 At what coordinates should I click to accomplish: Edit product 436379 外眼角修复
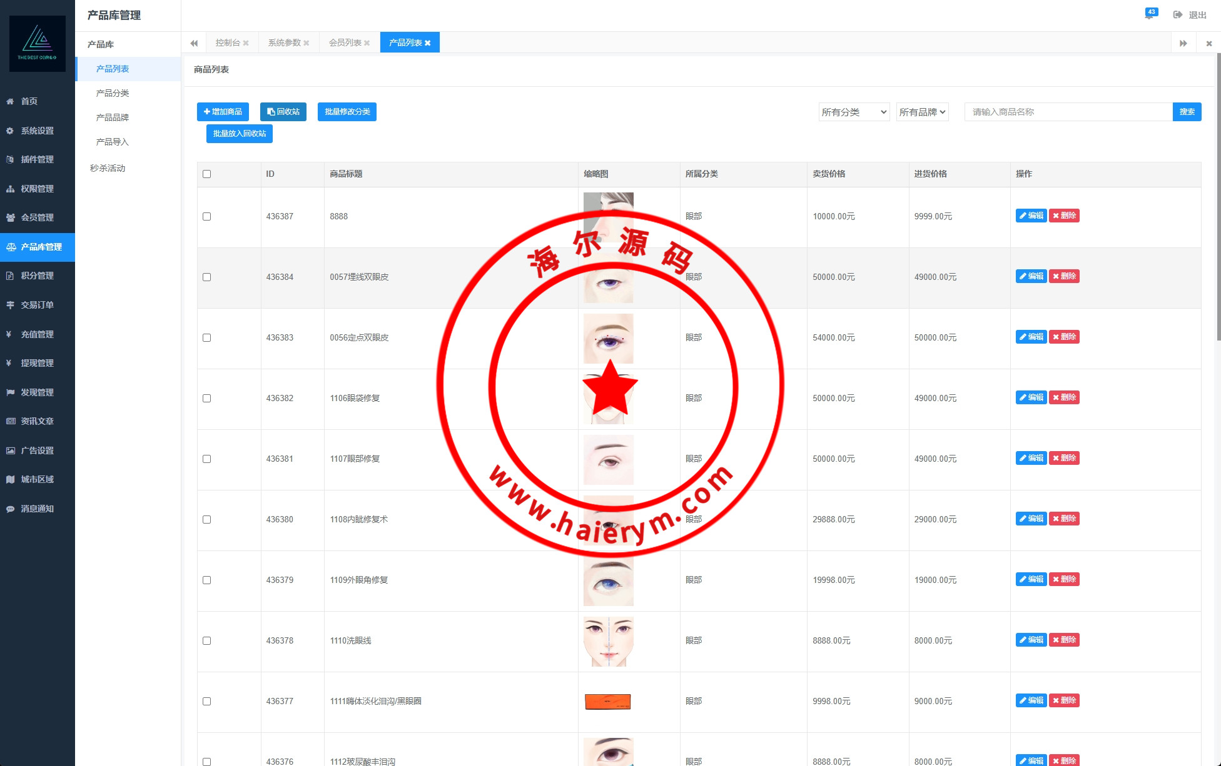click(1031, 579)
